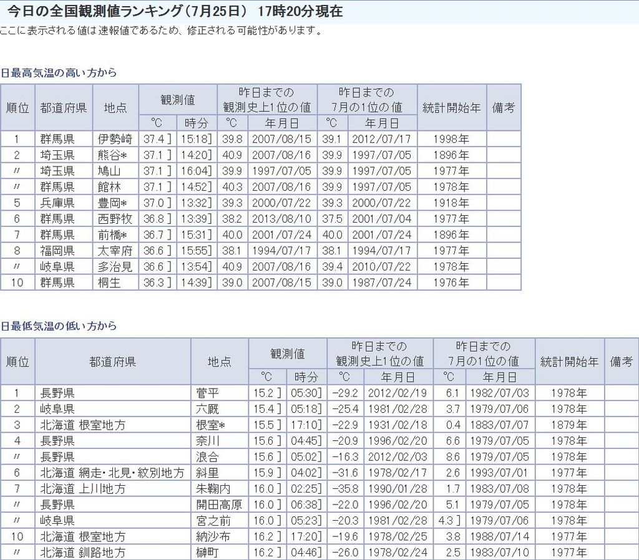Click 北海道 網走・北見・紋別地方 region cell
The width and height of the screenshot is (639, 560).
(112, 473)
